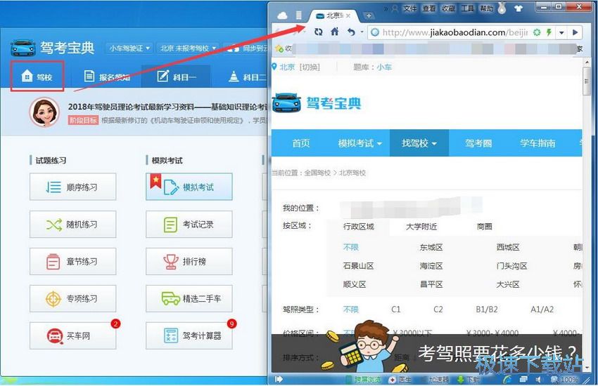
Task: Expand the 找驾校 navigation dropdown
Action: [419, 143]
